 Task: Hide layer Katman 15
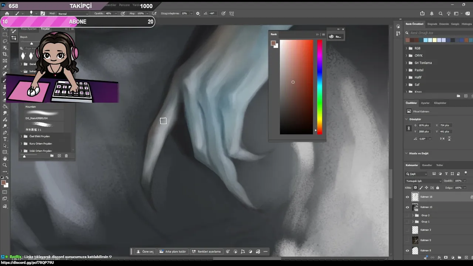[x=408, y=207]
